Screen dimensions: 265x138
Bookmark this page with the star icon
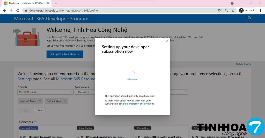[233, 11]
